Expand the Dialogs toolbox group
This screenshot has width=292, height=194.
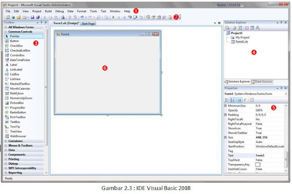click(x=6, y=163)
